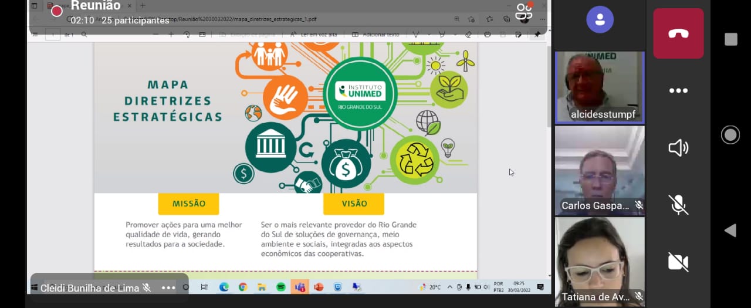This screenshot has height=308, width=751.
Task: Tap the Android back triangle
Action: click(x=730, y=231)
